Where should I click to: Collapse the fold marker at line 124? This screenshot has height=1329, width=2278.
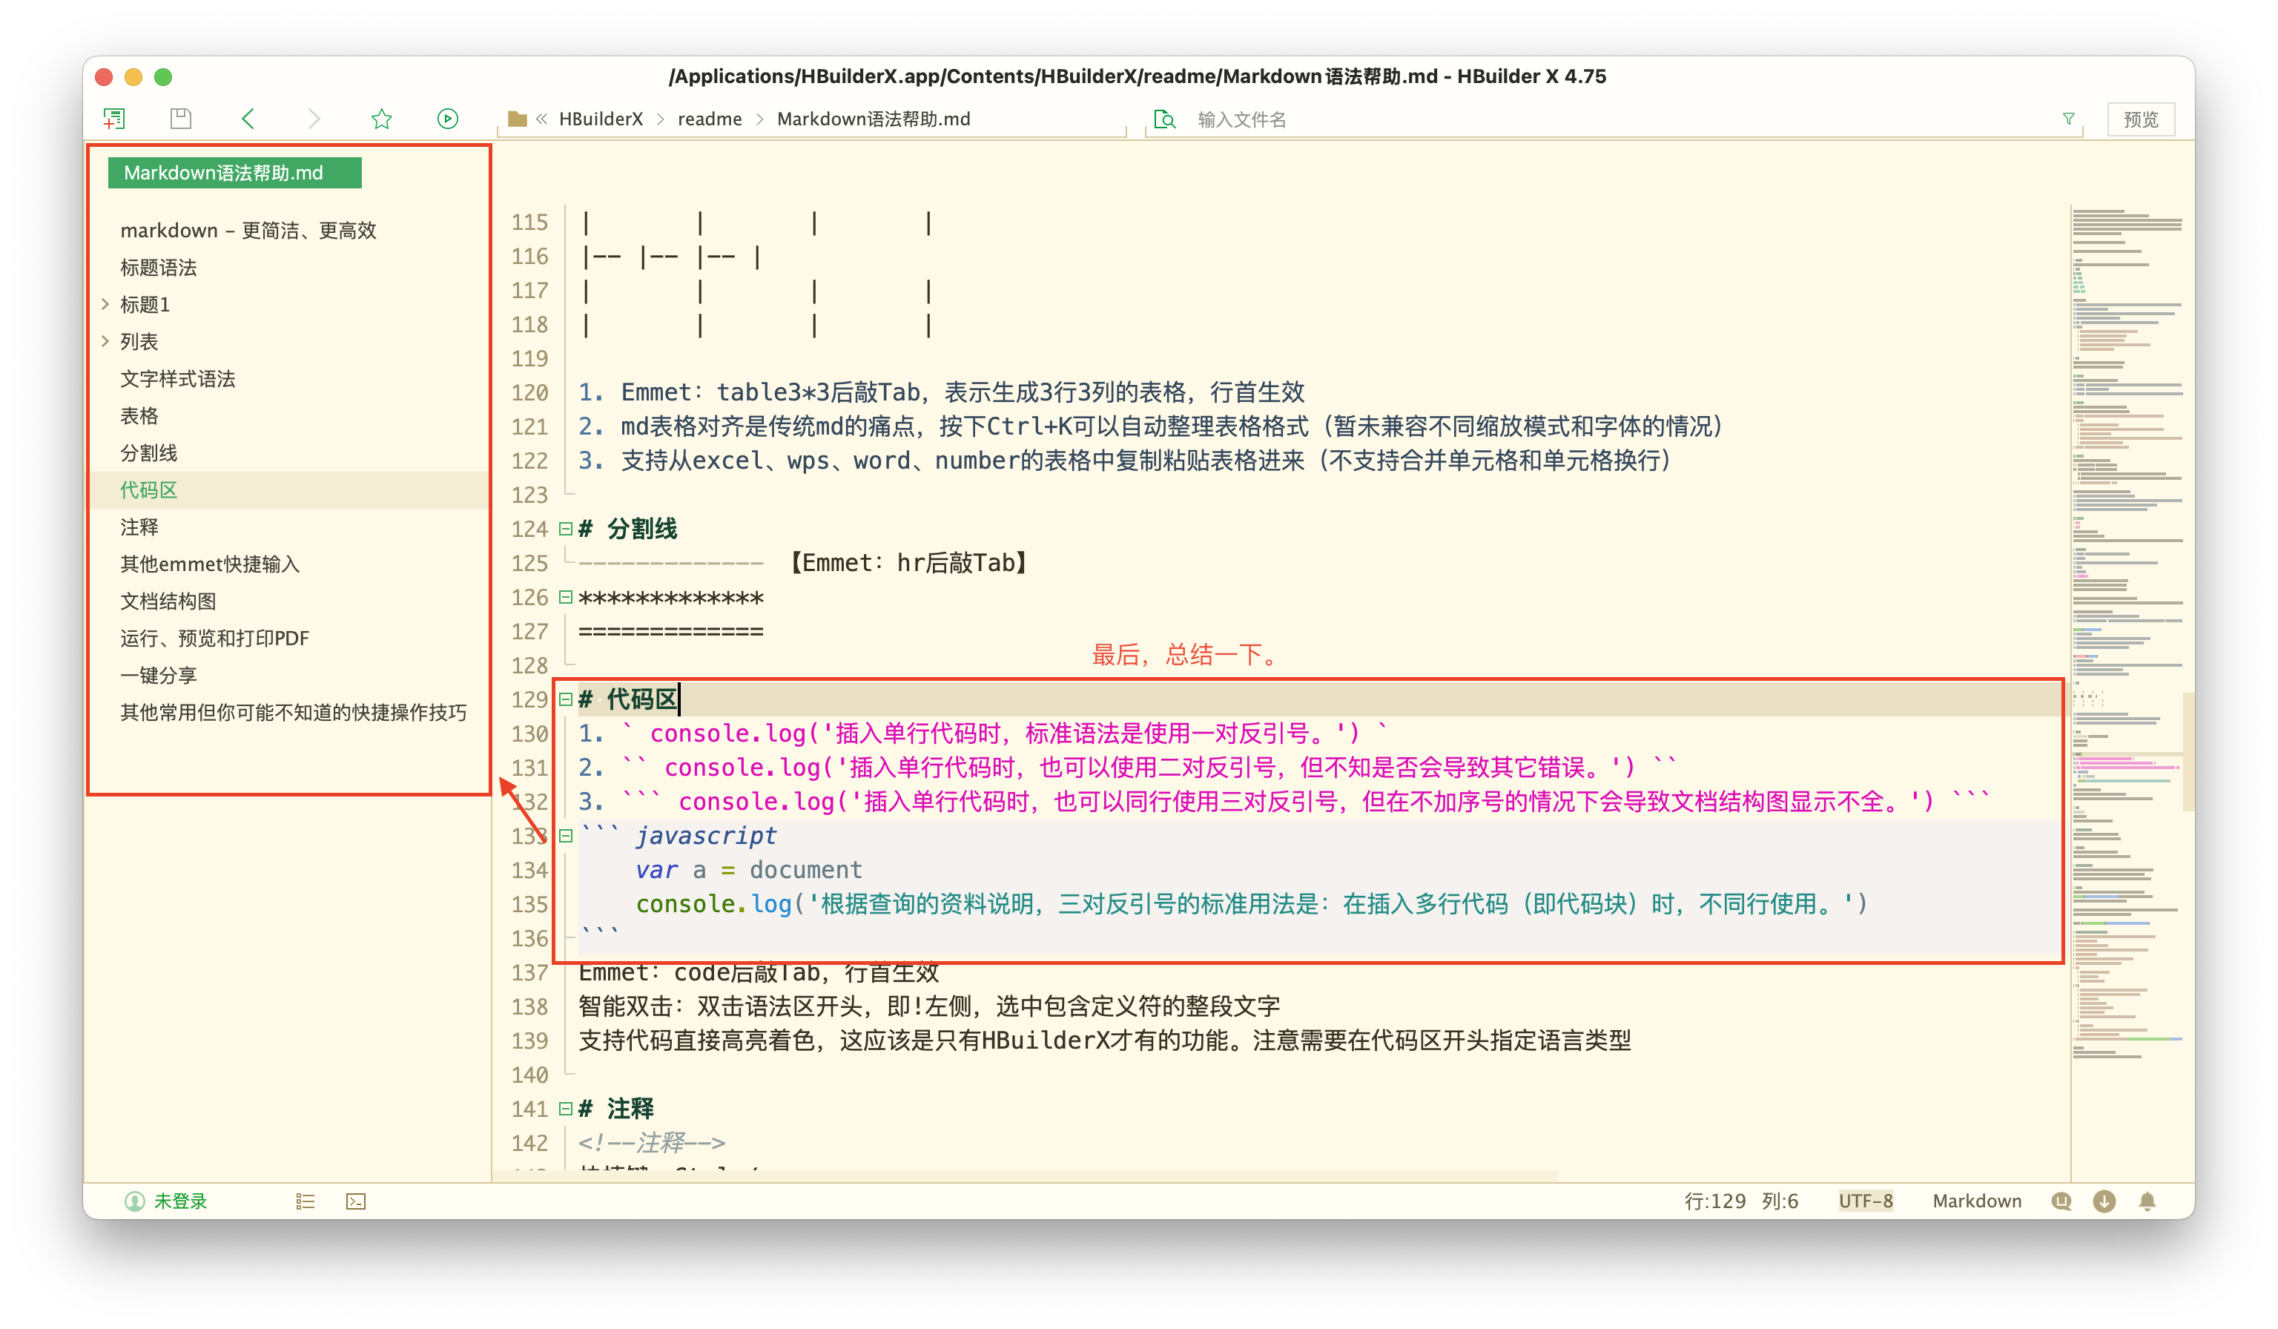point(566,528)
